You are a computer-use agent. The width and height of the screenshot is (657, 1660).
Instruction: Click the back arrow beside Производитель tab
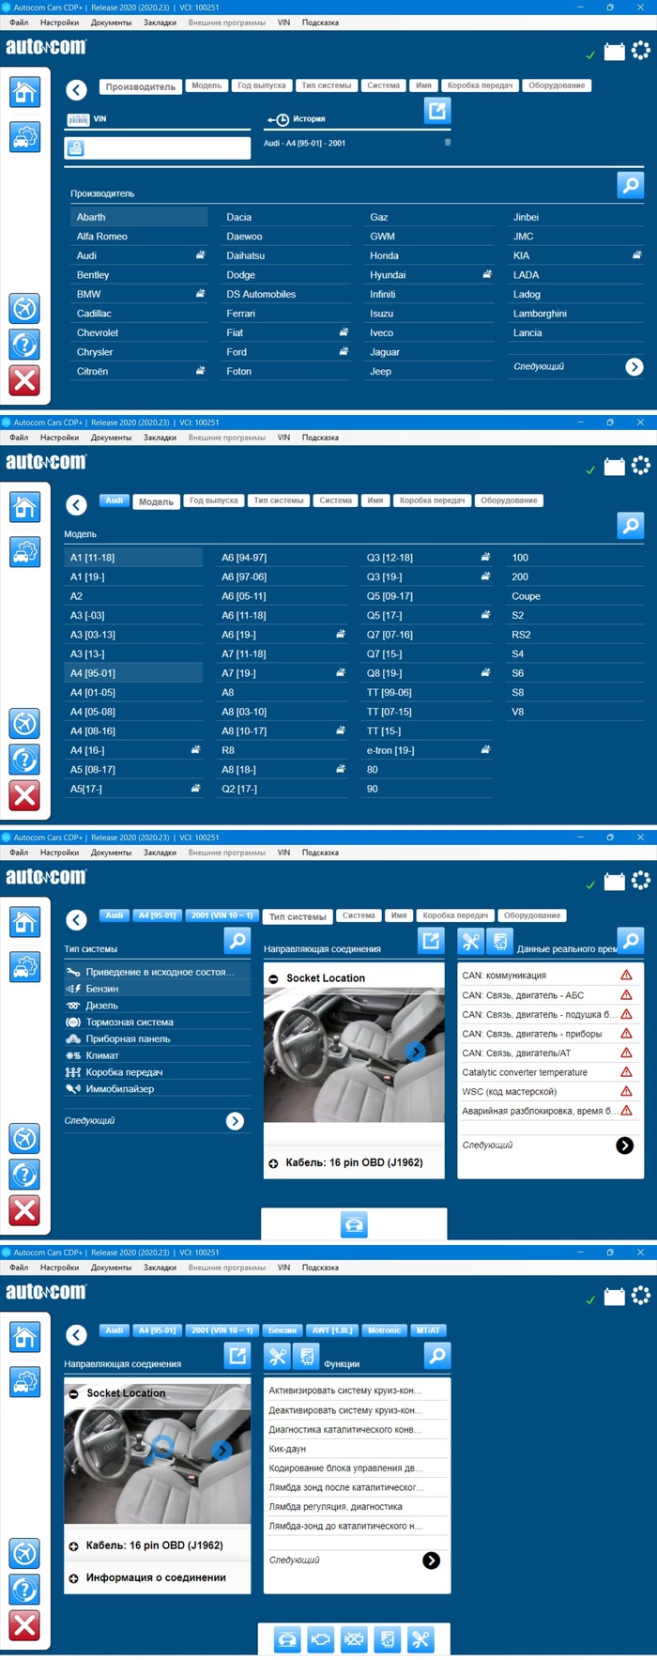point(77,89)
